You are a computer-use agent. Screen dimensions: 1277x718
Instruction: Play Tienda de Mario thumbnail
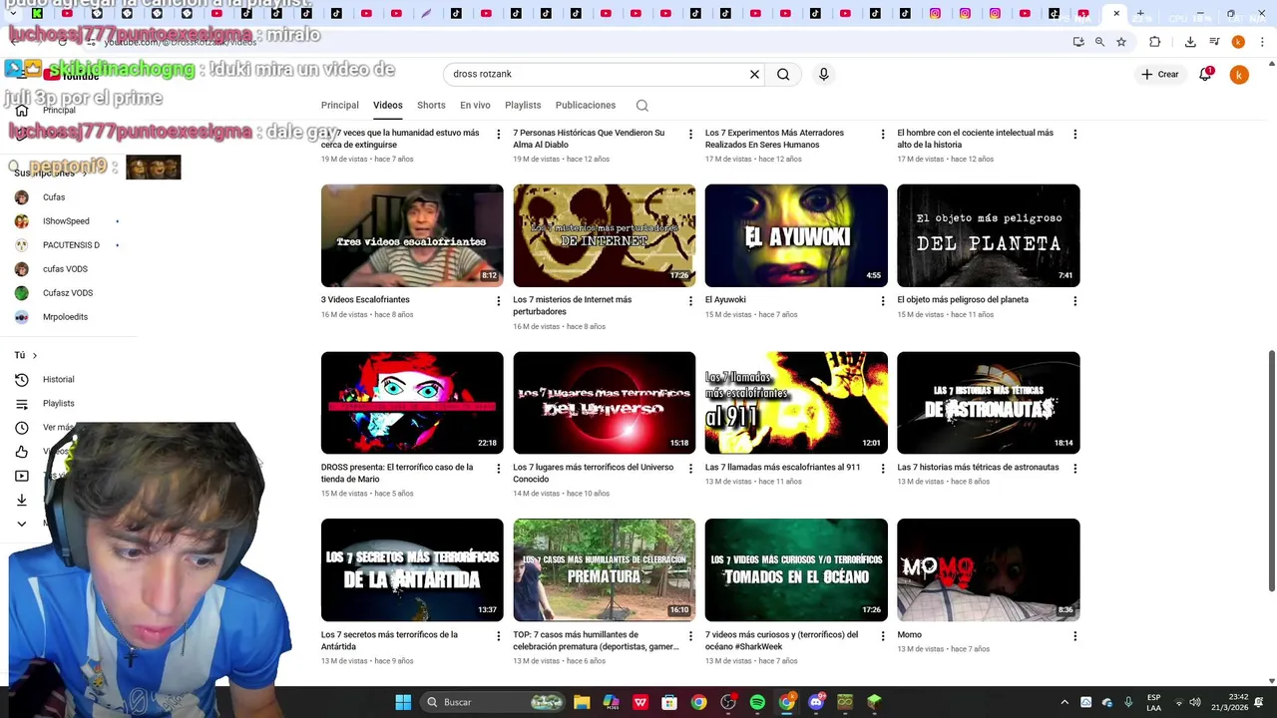tap(412, 403)
